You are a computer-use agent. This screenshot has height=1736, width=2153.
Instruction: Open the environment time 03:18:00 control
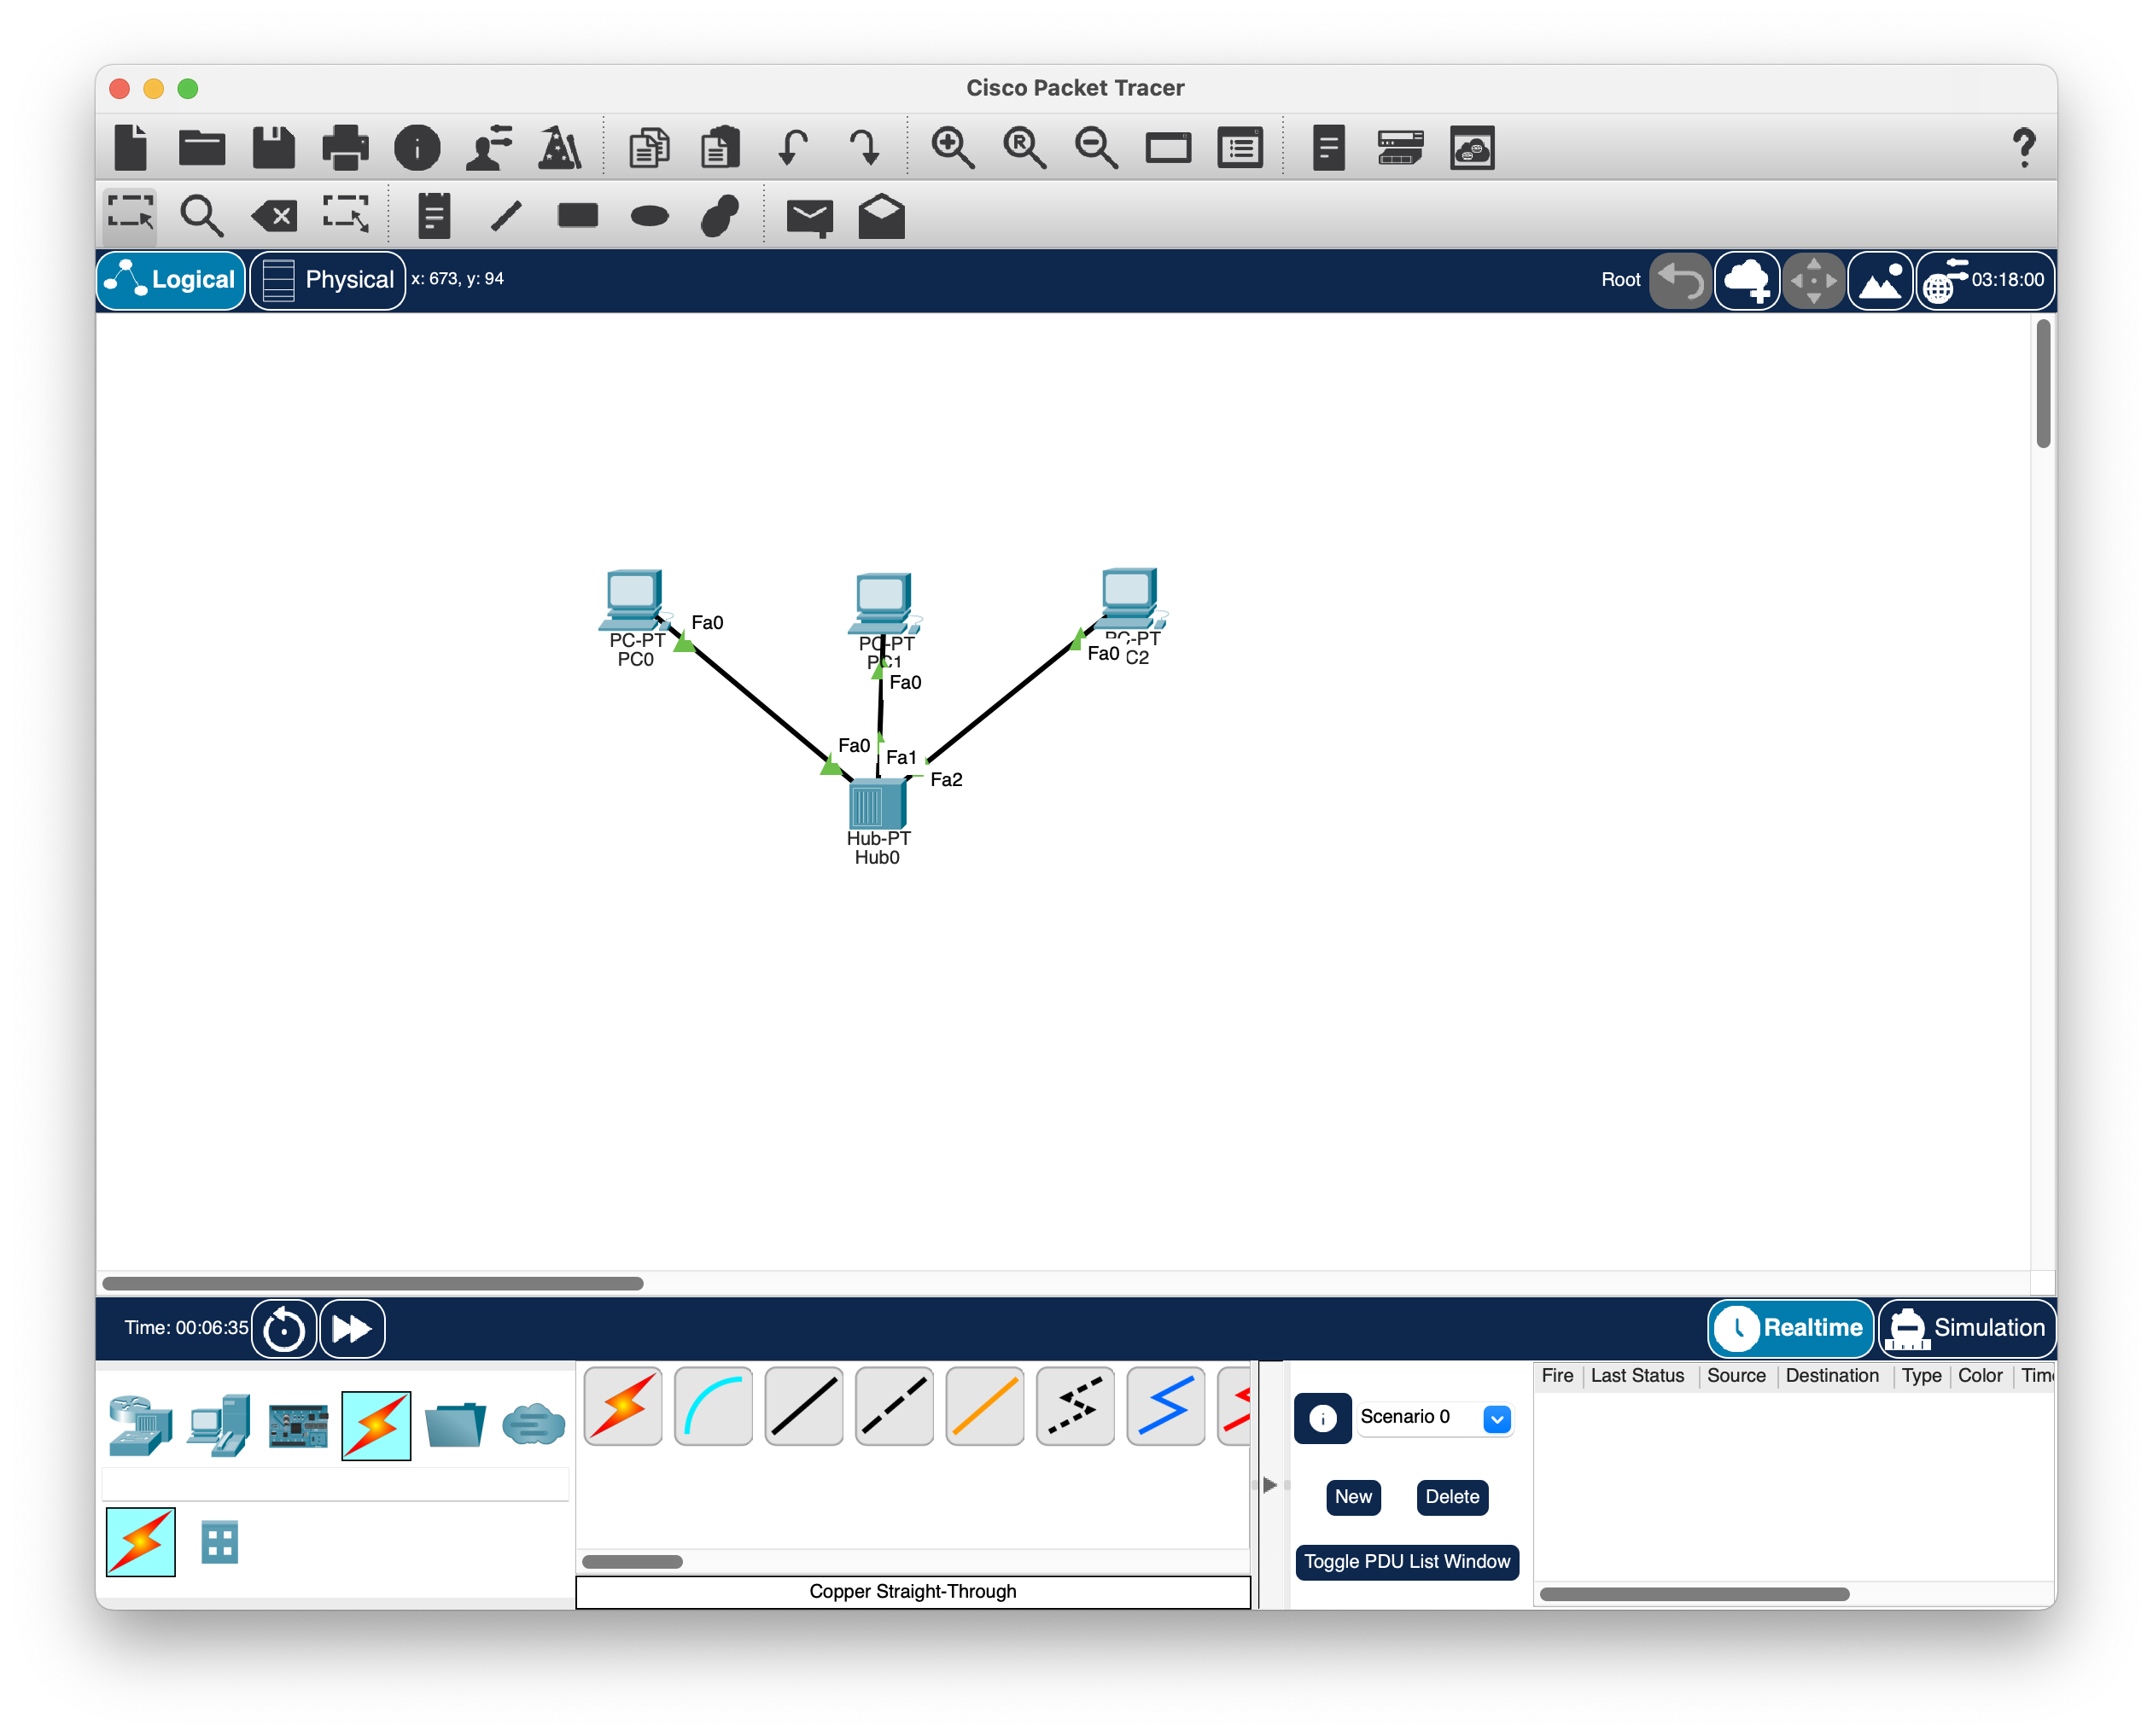(1985, 281)
